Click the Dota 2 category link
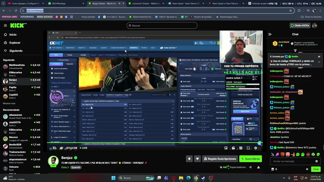Screen dimensions: 324x182 coord(65,167)
